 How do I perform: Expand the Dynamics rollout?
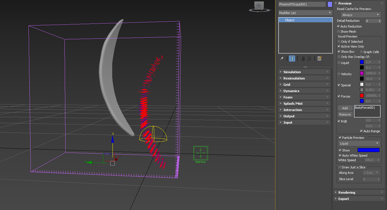click(304, 91)
